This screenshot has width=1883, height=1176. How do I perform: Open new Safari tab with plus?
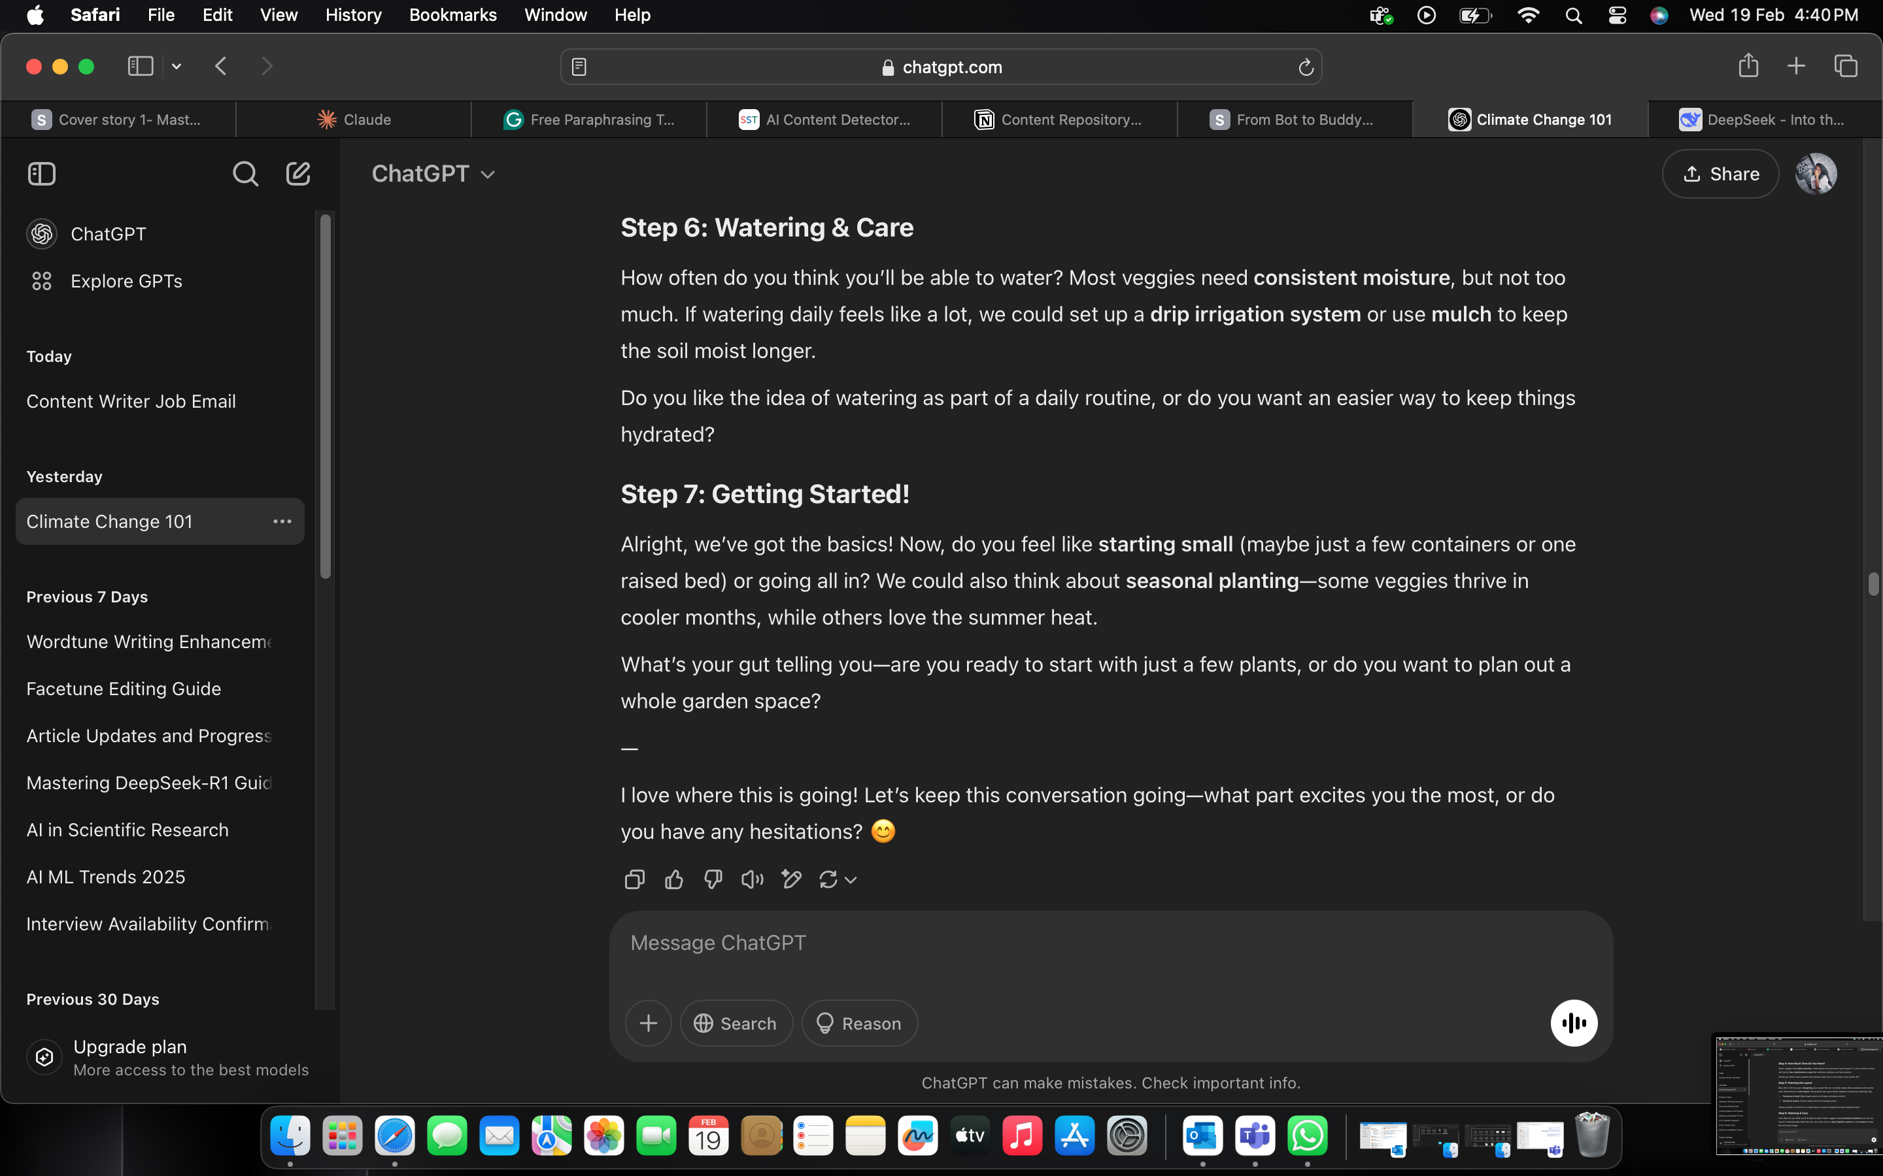click(1796, 66)
